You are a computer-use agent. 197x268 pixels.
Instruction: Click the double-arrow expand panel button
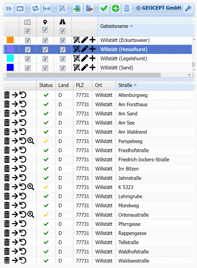(x=9, y=8)
